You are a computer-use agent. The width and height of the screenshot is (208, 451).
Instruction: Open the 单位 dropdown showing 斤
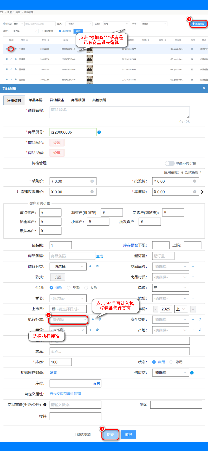point(171,288)
